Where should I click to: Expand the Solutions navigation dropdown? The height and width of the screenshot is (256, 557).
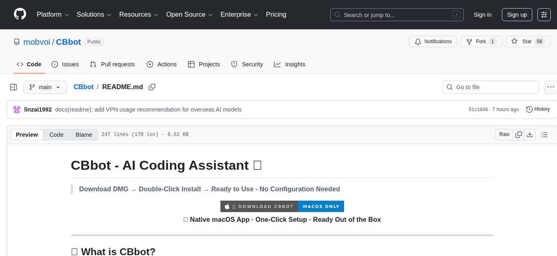[93, 14]
